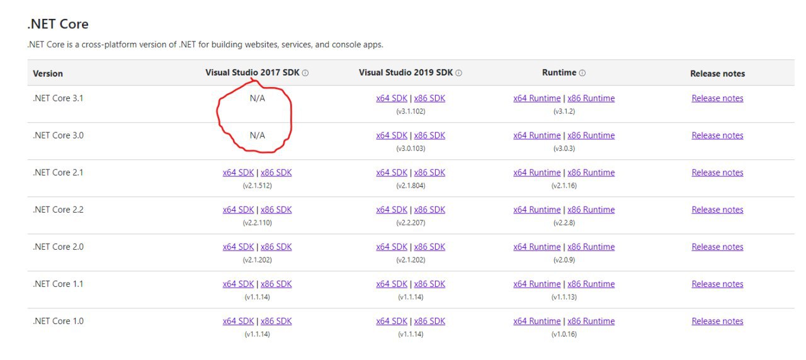The height and width of the screenshot is (360, 806).
Task: Download .NET Core 2.0 x64 SDK for VS 2017
Action: pos(238,247)
